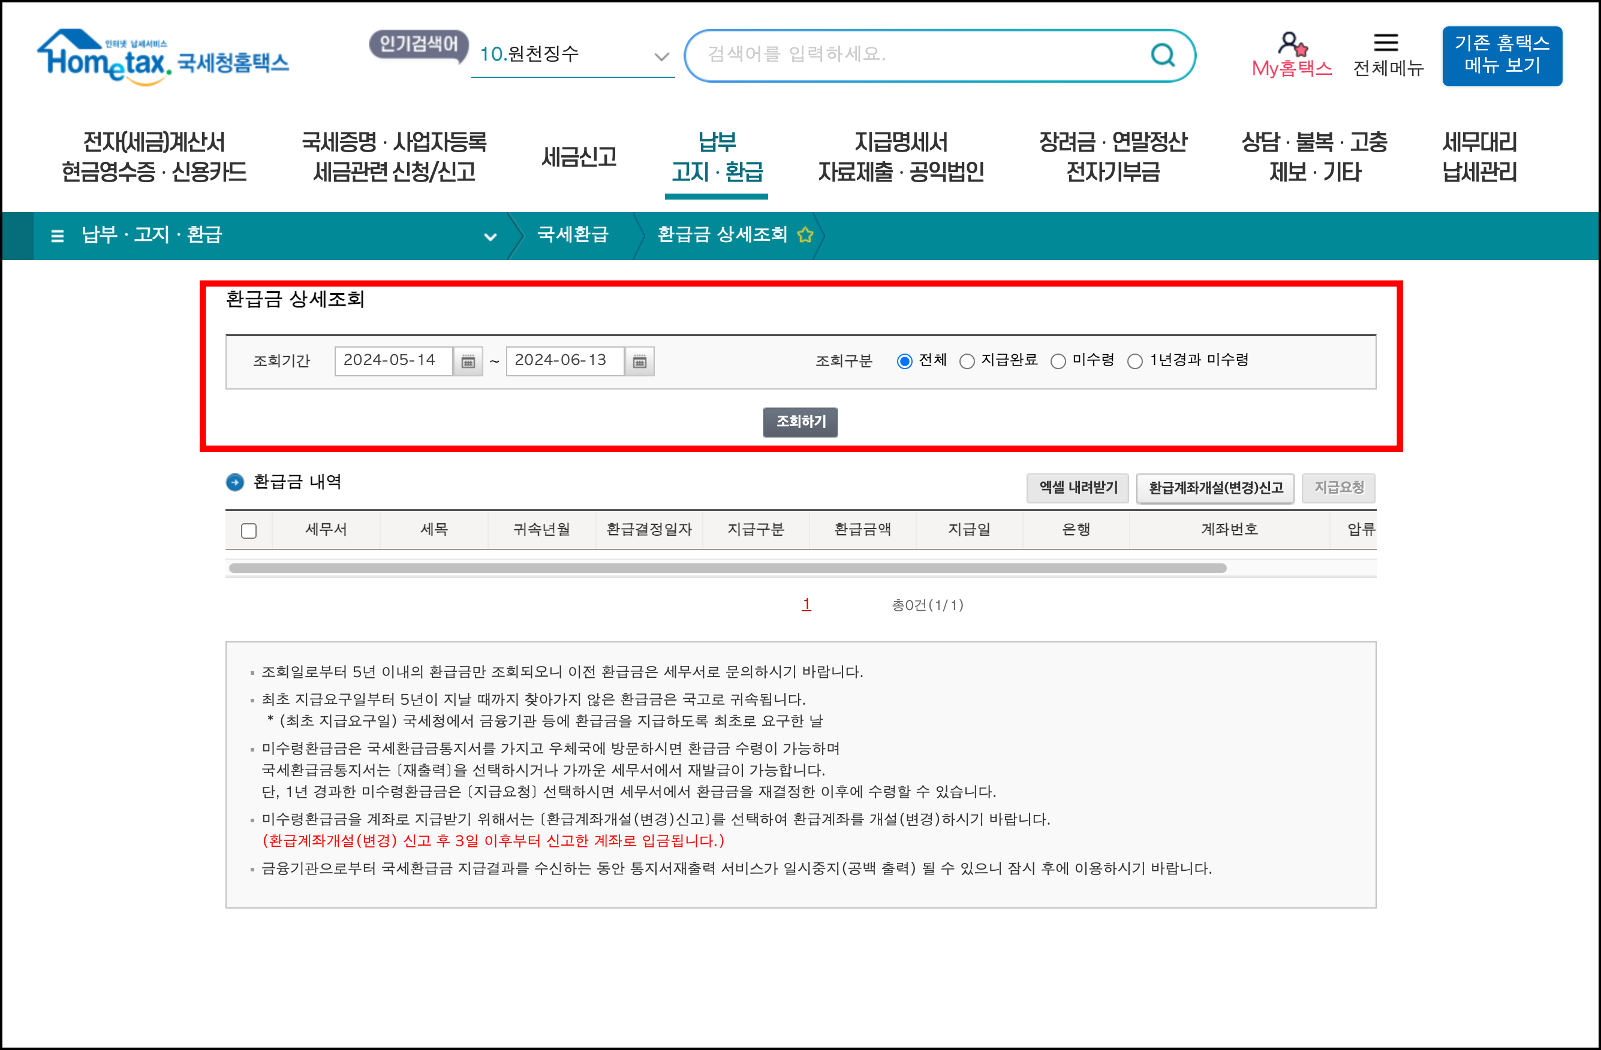Check the select-all checkbox in table header

(249, 531)
